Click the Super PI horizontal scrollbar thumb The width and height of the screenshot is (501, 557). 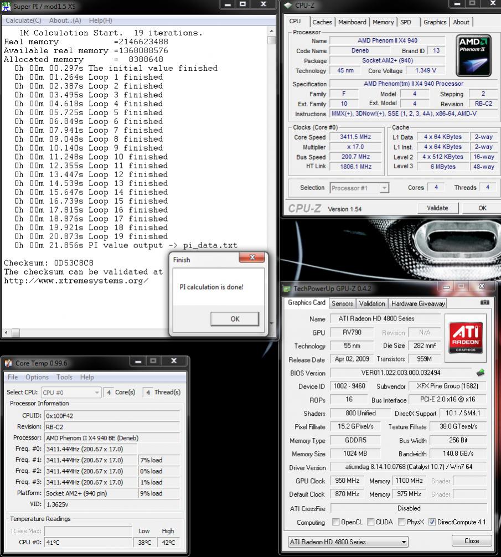tap(16, 333)
